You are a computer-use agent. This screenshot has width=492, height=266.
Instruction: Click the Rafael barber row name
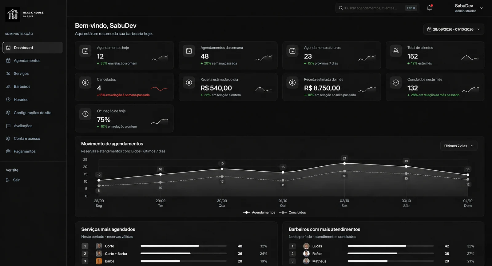(x=317, y=254)
